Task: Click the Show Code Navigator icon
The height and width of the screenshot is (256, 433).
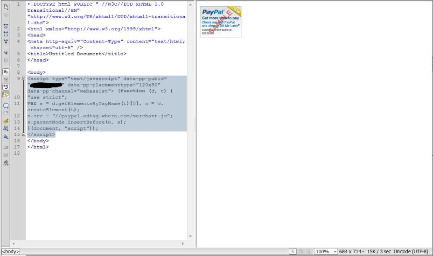Action: click(x=6, y=15)
